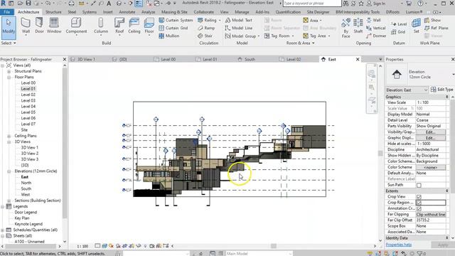Open the Properties help link

coord(398,245)
